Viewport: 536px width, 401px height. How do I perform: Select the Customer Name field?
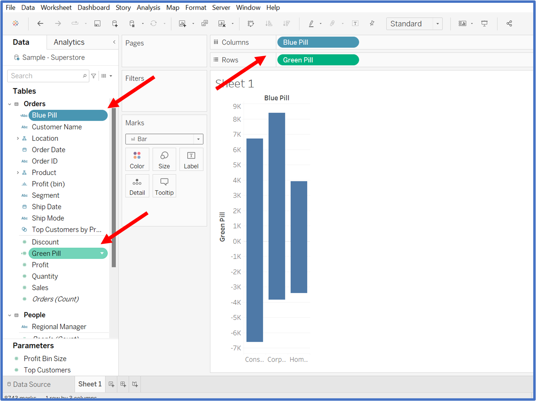(x=57, y=127)
